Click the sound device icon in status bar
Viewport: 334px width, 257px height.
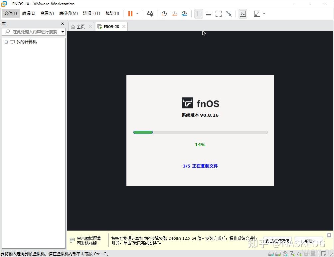click(298, 254)
